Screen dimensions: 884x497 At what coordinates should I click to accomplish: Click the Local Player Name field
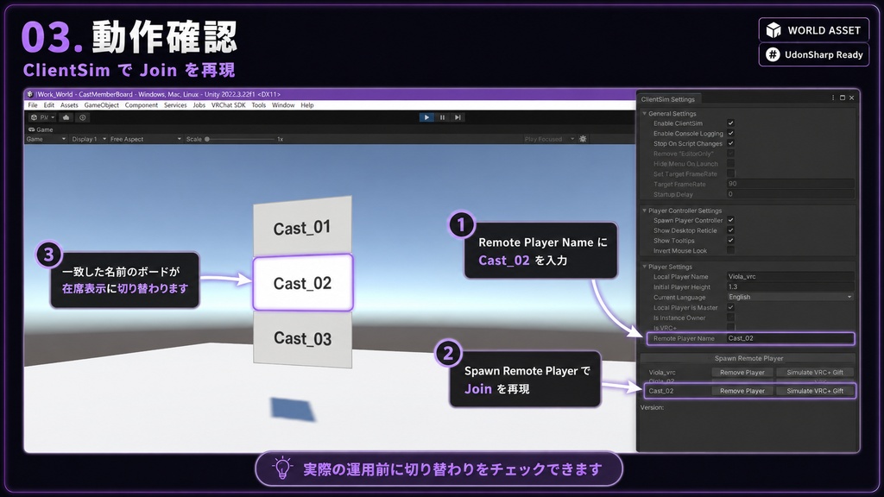[x=791, y=277]
